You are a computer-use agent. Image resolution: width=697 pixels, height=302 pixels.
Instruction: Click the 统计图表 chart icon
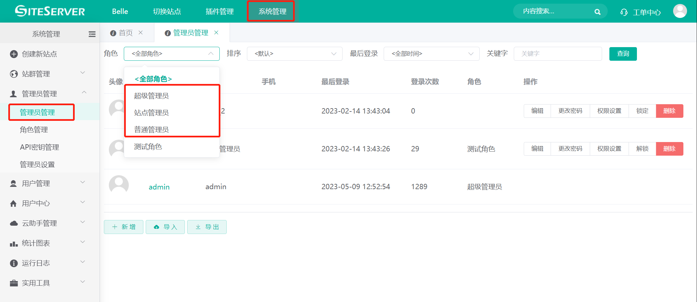(13, 243)
